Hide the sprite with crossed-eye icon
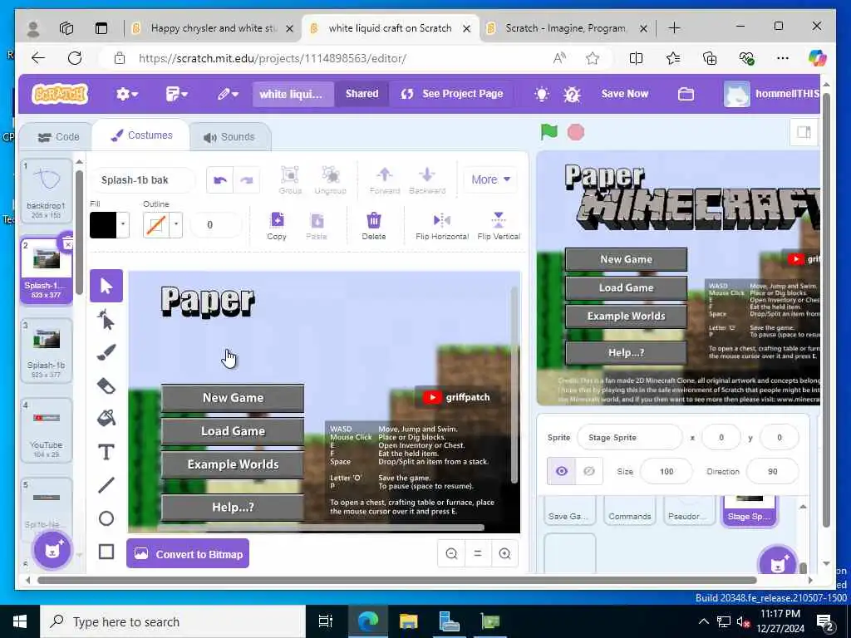The image size is (851, 638). point(589,471)
